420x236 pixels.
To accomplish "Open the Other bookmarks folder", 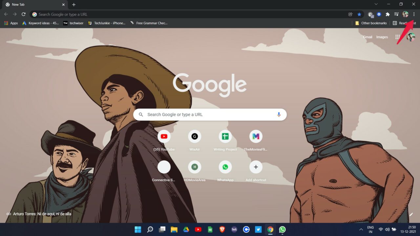I will 371,23.
